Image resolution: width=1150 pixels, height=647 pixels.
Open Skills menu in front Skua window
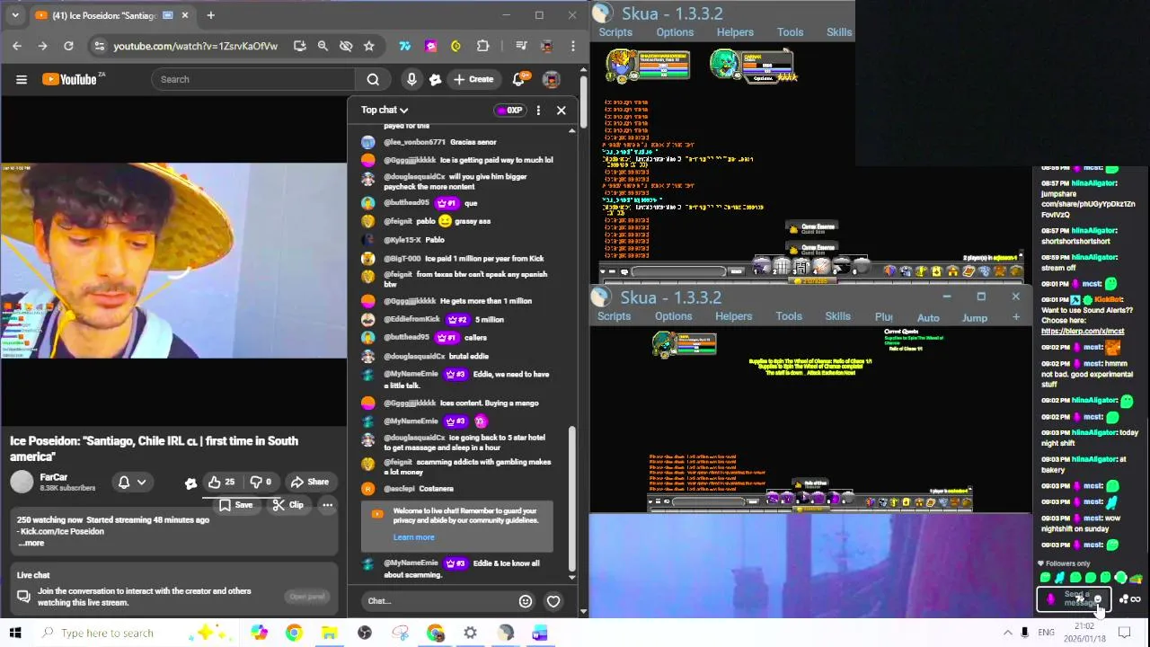[838, 316]
